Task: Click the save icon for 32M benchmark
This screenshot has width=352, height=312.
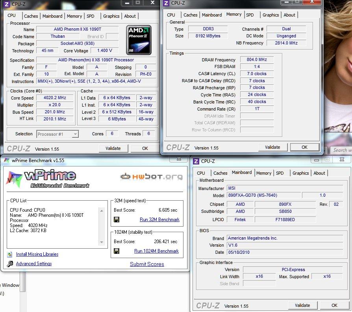Action: click(x=117, y=220)
